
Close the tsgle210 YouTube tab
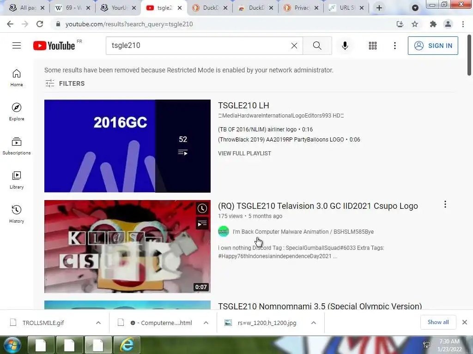click(x=180, y=8)
